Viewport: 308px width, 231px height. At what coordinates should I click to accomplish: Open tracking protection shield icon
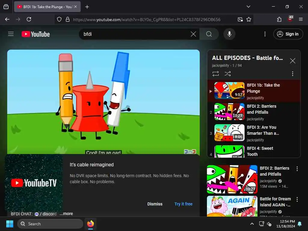[59, 20]
